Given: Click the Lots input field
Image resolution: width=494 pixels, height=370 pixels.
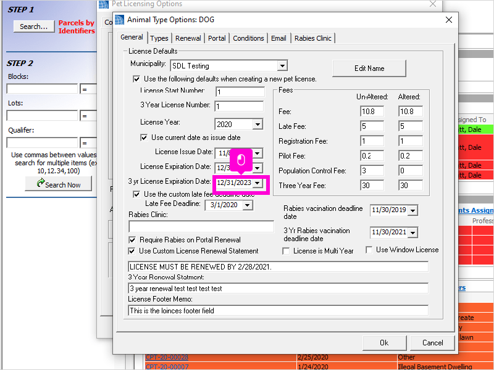Looking at the screenshot, I should pos(42,116).
